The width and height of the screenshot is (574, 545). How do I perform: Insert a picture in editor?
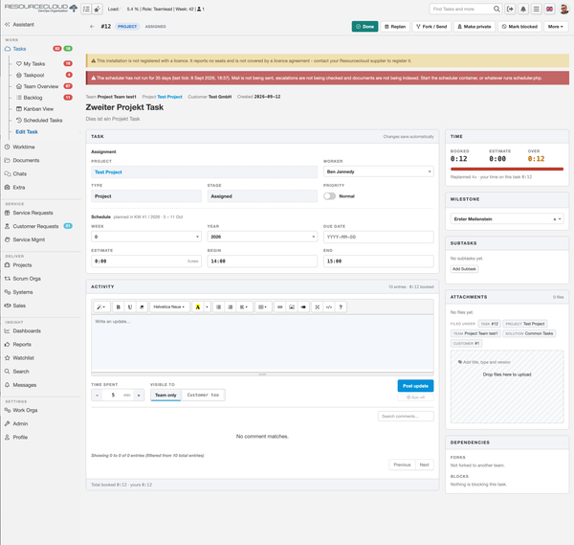292,307
